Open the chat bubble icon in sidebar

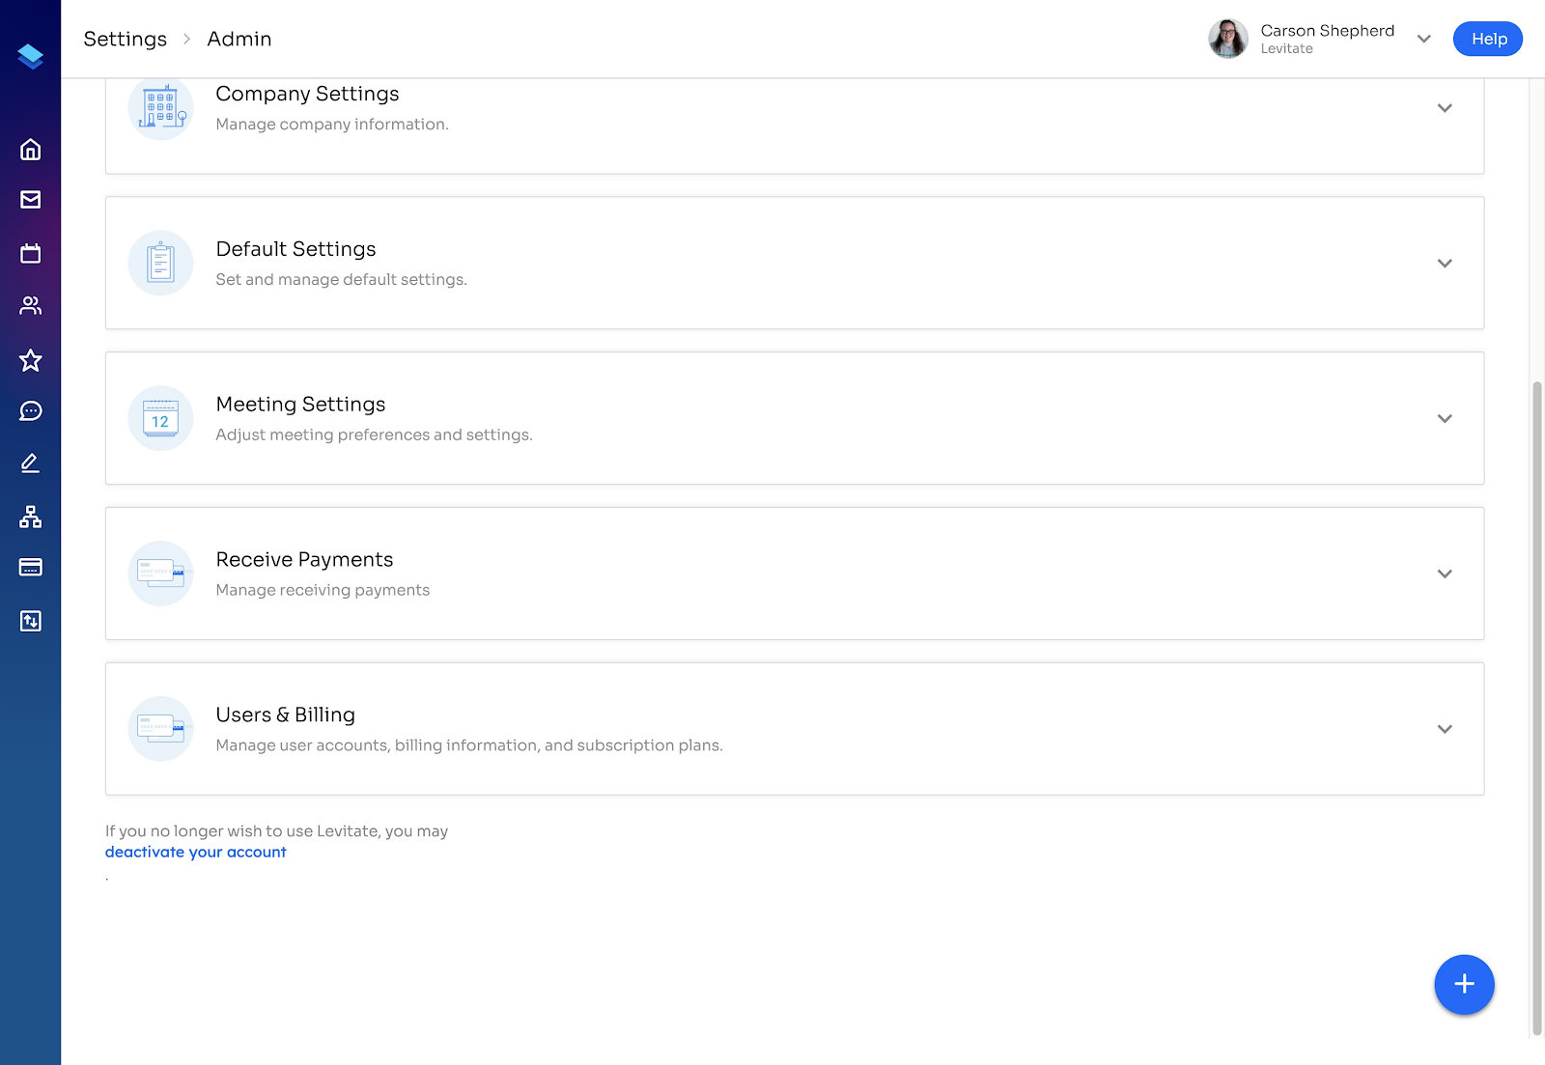[30, 411]
